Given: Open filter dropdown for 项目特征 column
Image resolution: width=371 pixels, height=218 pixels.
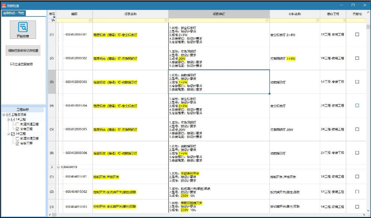Looking at the screenshot, I should (x=267, y=20).
